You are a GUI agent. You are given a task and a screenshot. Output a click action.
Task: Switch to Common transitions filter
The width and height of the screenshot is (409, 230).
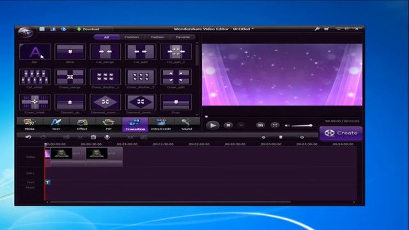click(132, 37)
